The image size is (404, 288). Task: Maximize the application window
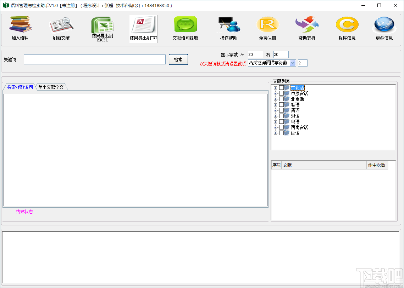379,5
